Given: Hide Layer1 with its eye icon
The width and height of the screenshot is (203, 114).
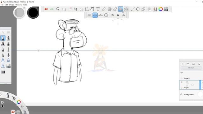Looking at the screenshot, I should click(181, 82).
